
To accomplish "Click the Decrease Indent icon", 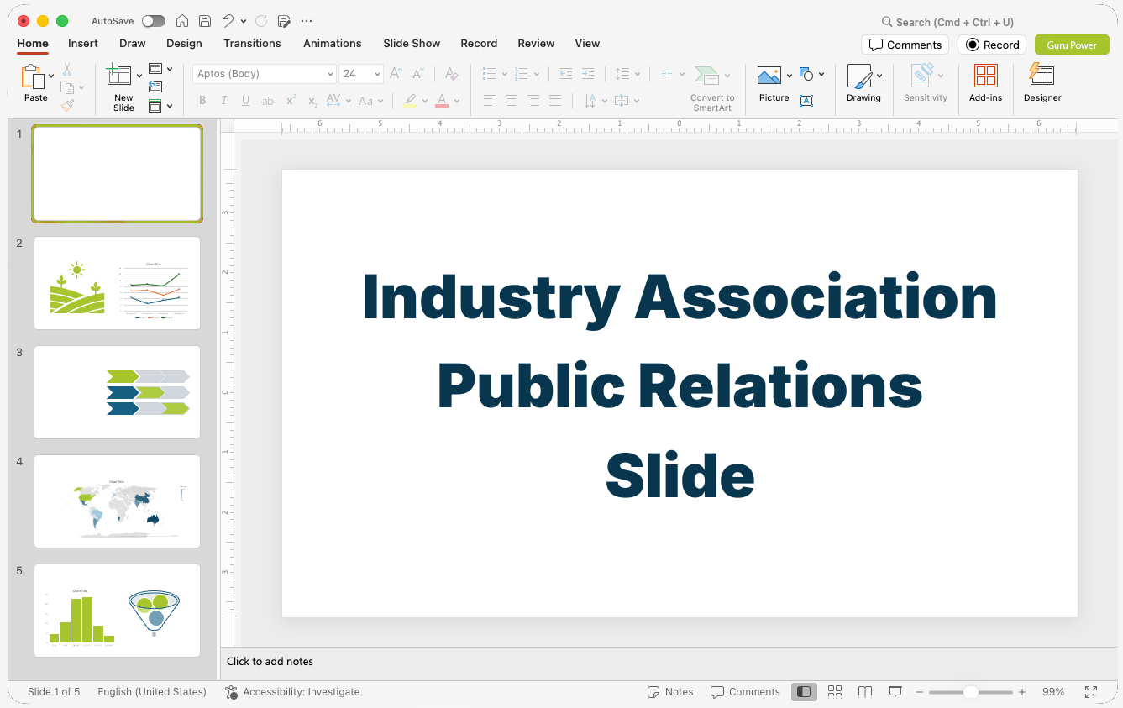I will pos(566,74).
